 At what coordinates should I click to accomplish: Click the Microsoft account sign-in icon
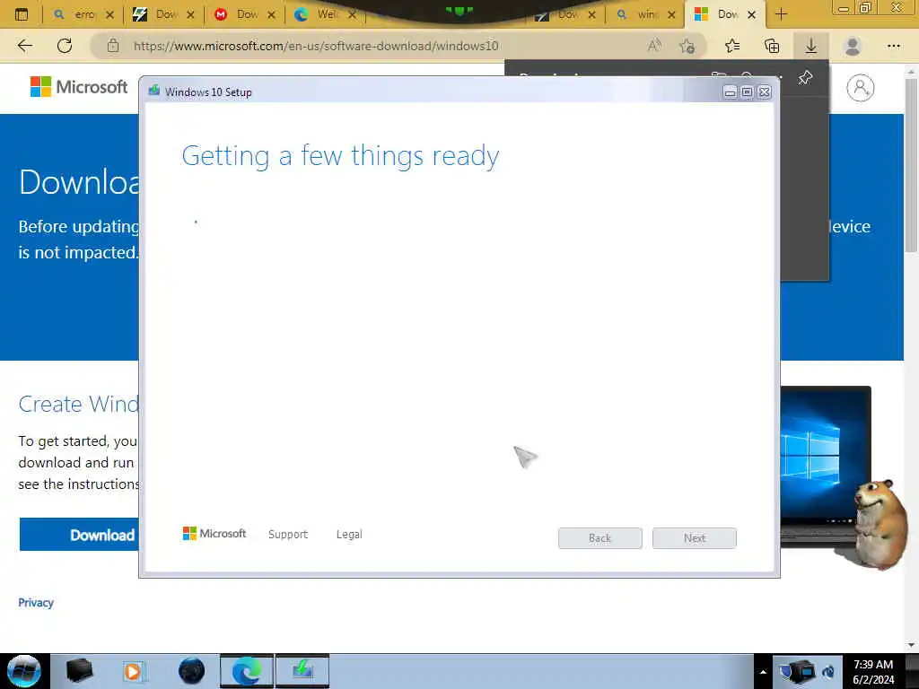tap(860, 88)
